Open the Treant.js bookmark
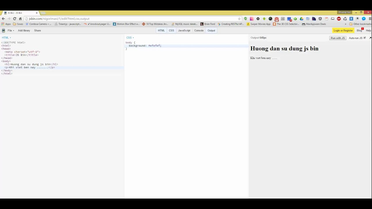This screenshot has width=372, height=209. [68, 24]
